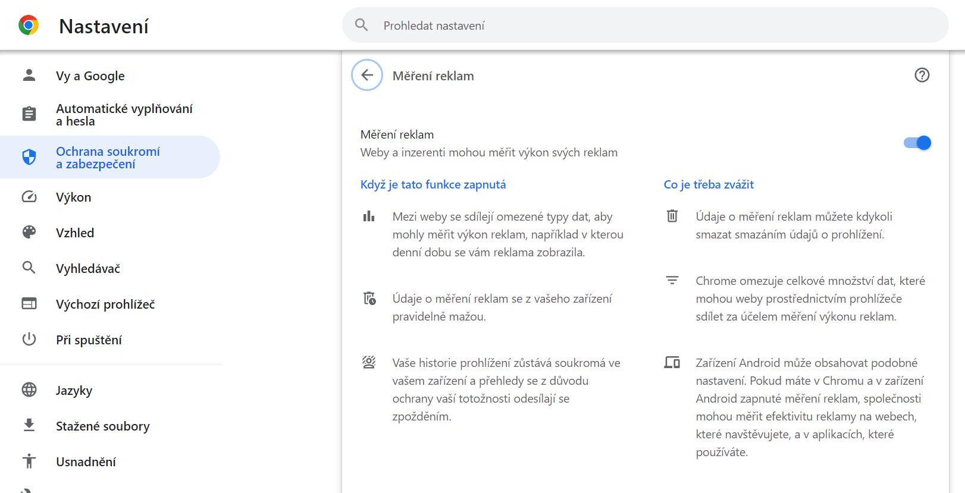Go to Vyhledávač settings
This screenshot has height=493, width=965.
[x=88, y=269]
